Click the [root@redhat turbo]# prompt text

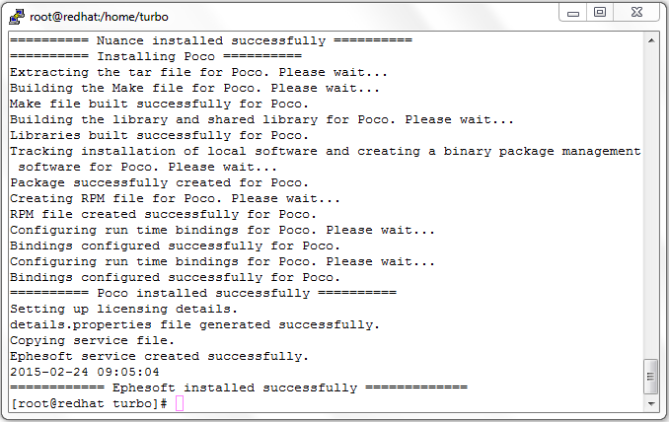(x=89, y=403)
